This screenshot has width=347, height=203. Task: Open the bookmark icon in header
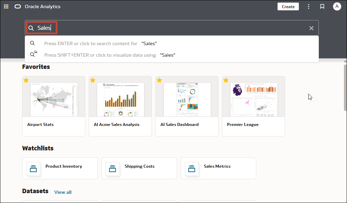(x=322, y=7)
